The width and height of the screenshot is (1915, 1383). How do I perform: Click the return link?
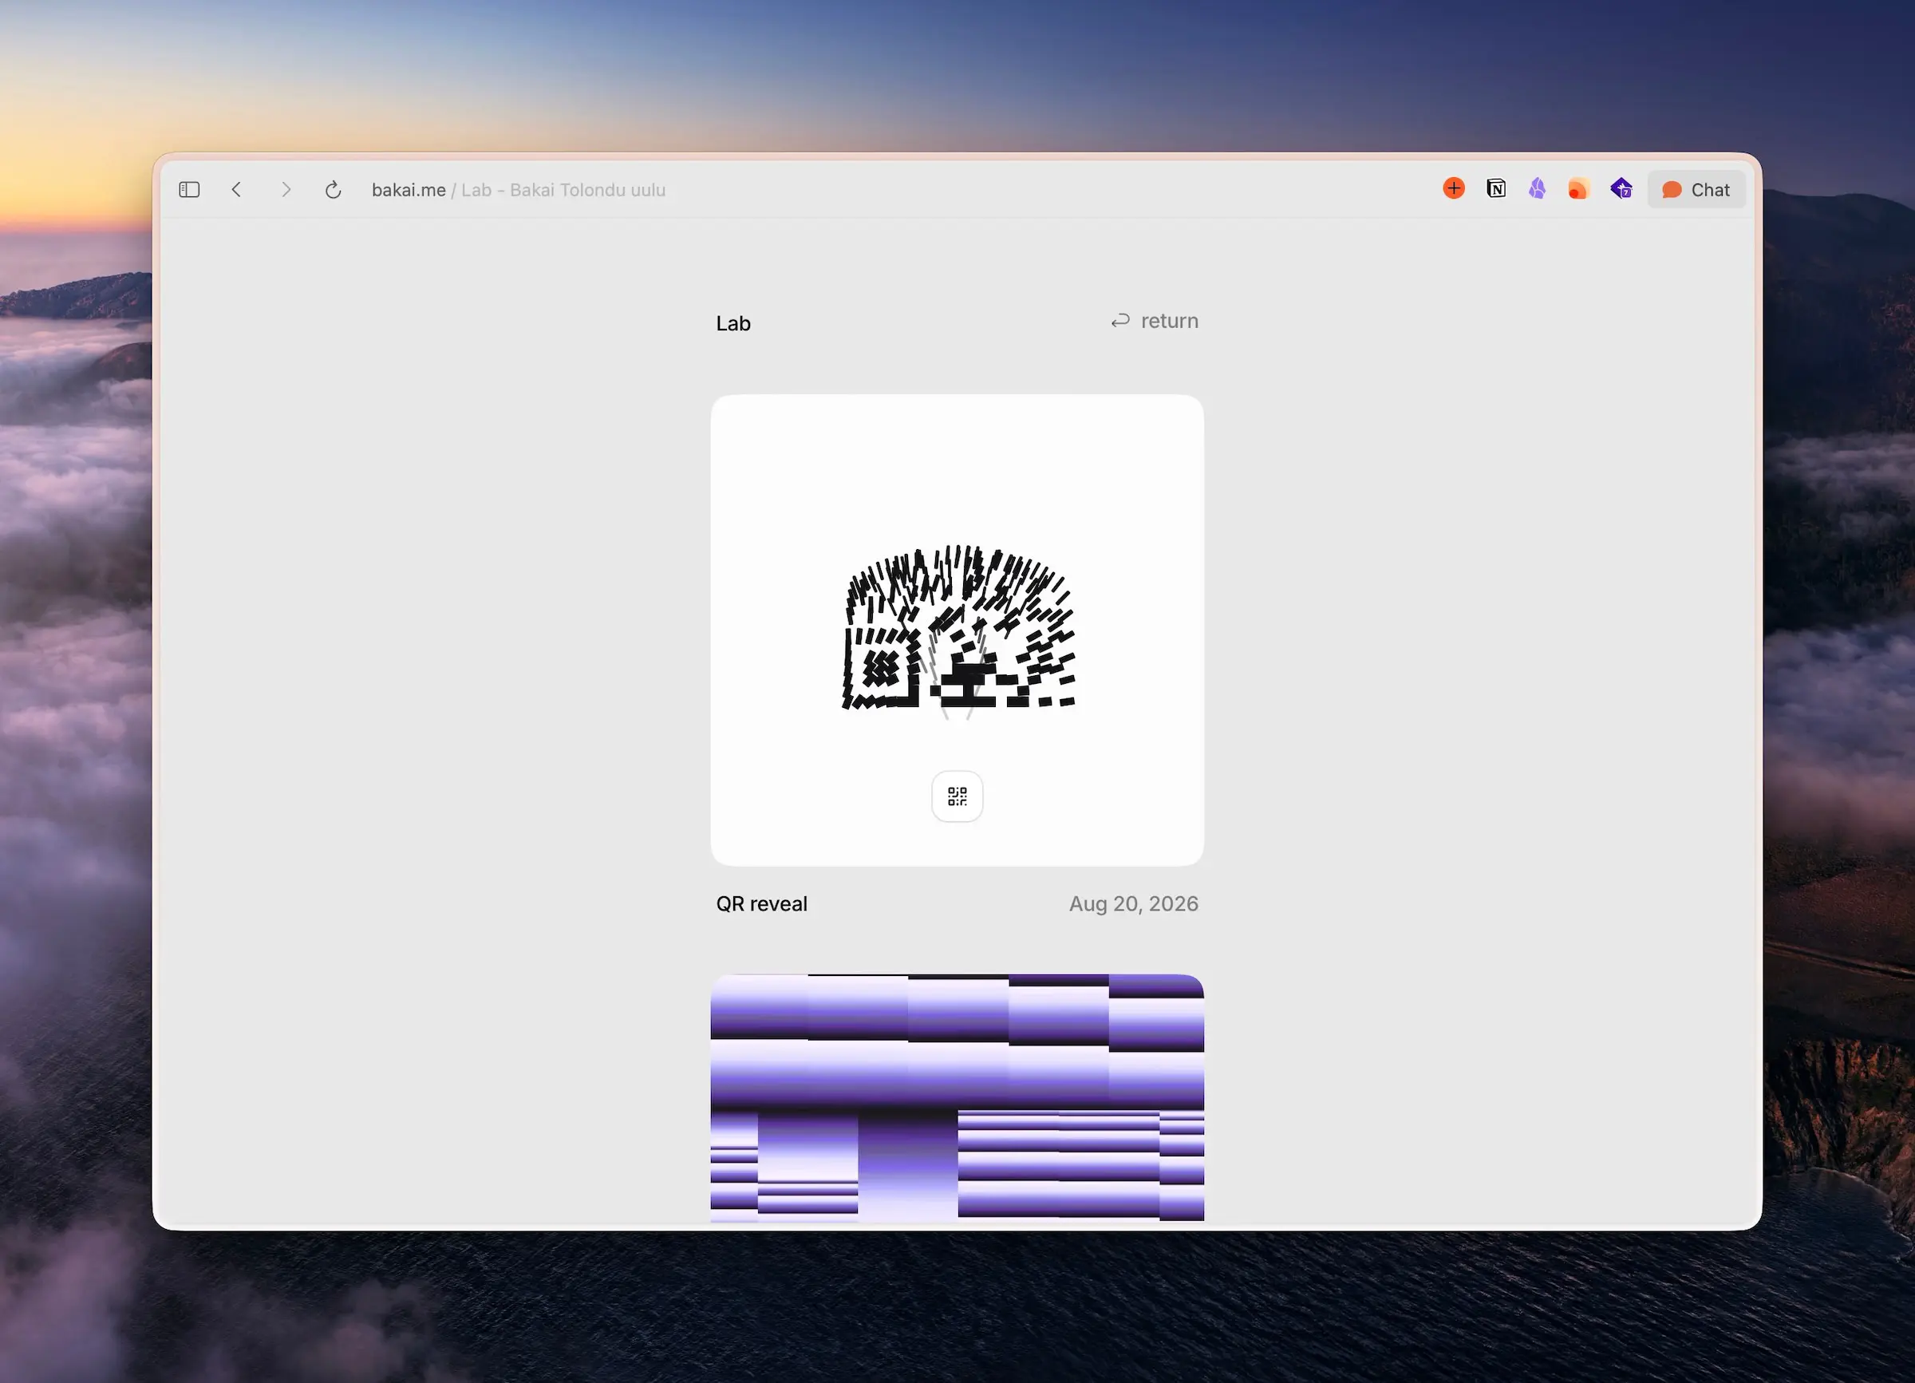click(1155, 321)
